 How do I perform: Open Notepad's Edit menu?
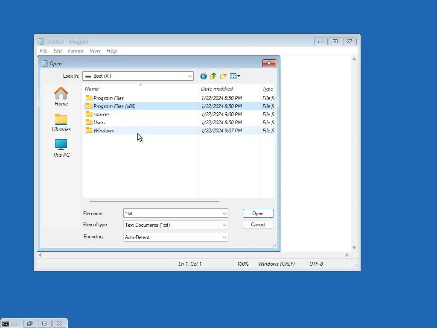[58, 51]
